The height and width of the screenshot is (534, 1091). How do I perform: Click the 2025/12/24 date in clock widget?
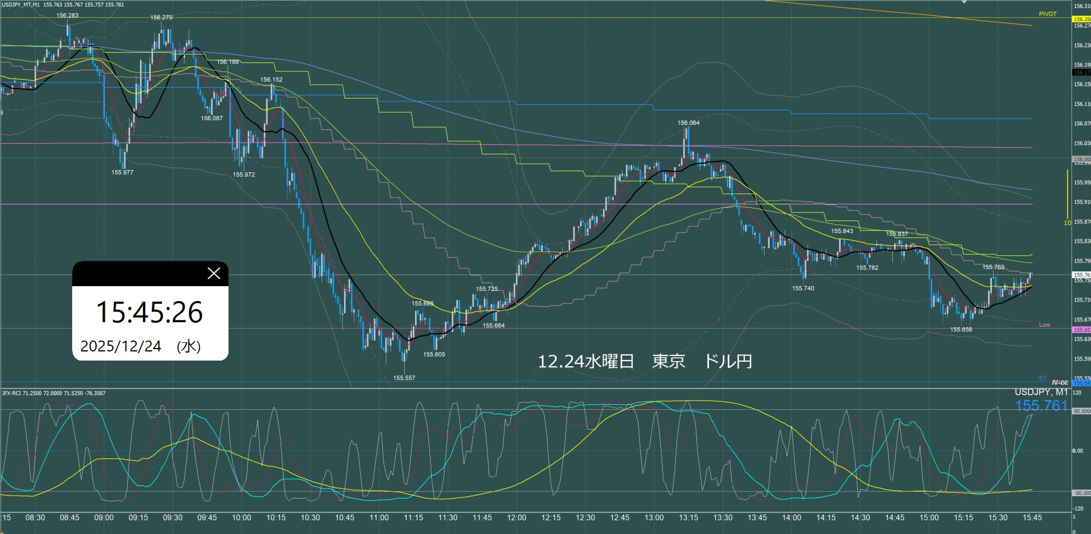pyautogui.click(x=121, y=346)
